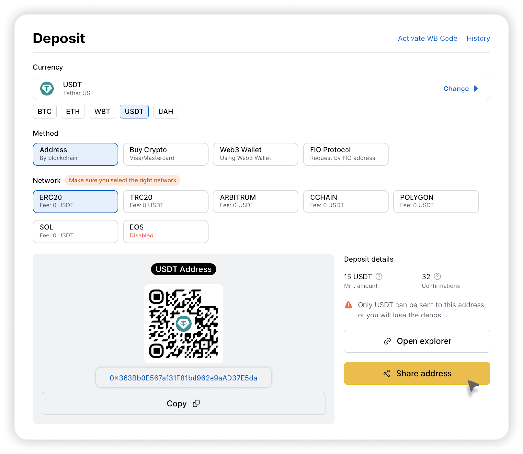The image size is (523, 454).
Task: Click Activate WB Code link
Action: [x=427, y=38]
